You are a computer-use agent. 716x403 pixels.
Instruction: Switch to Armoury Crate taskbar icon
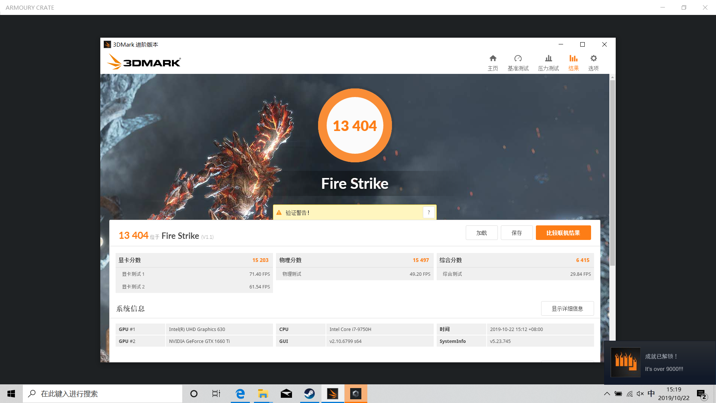tap(356, 394)
